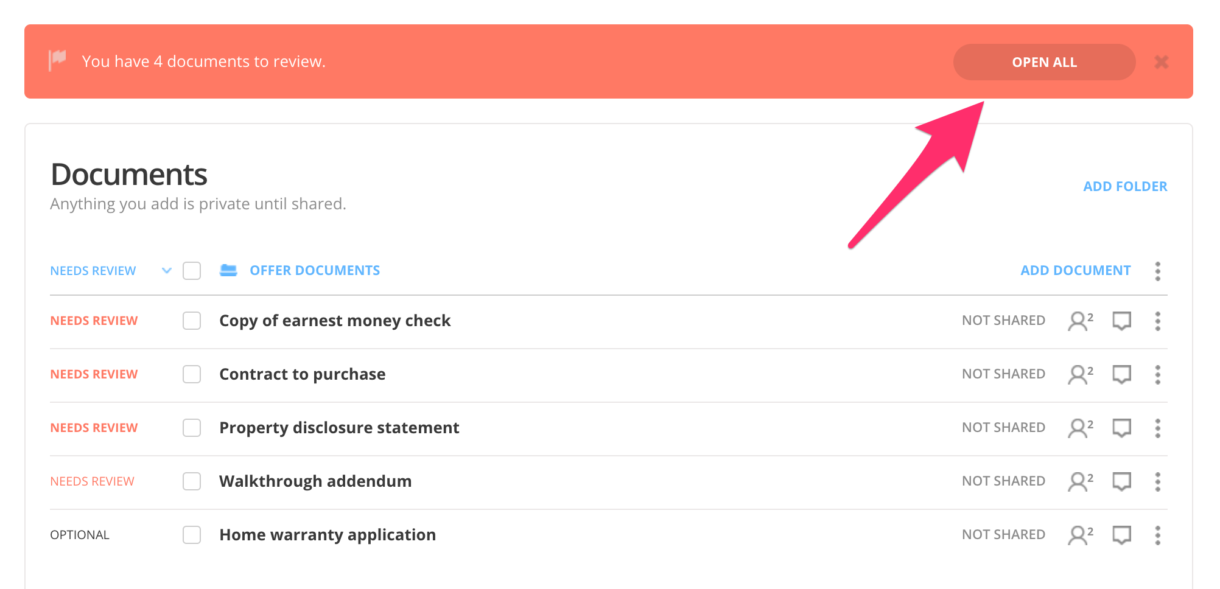The image size is (1220, 589).
Task: Check the Walkthrough addendum document
Action: click(x=192, y=481)
